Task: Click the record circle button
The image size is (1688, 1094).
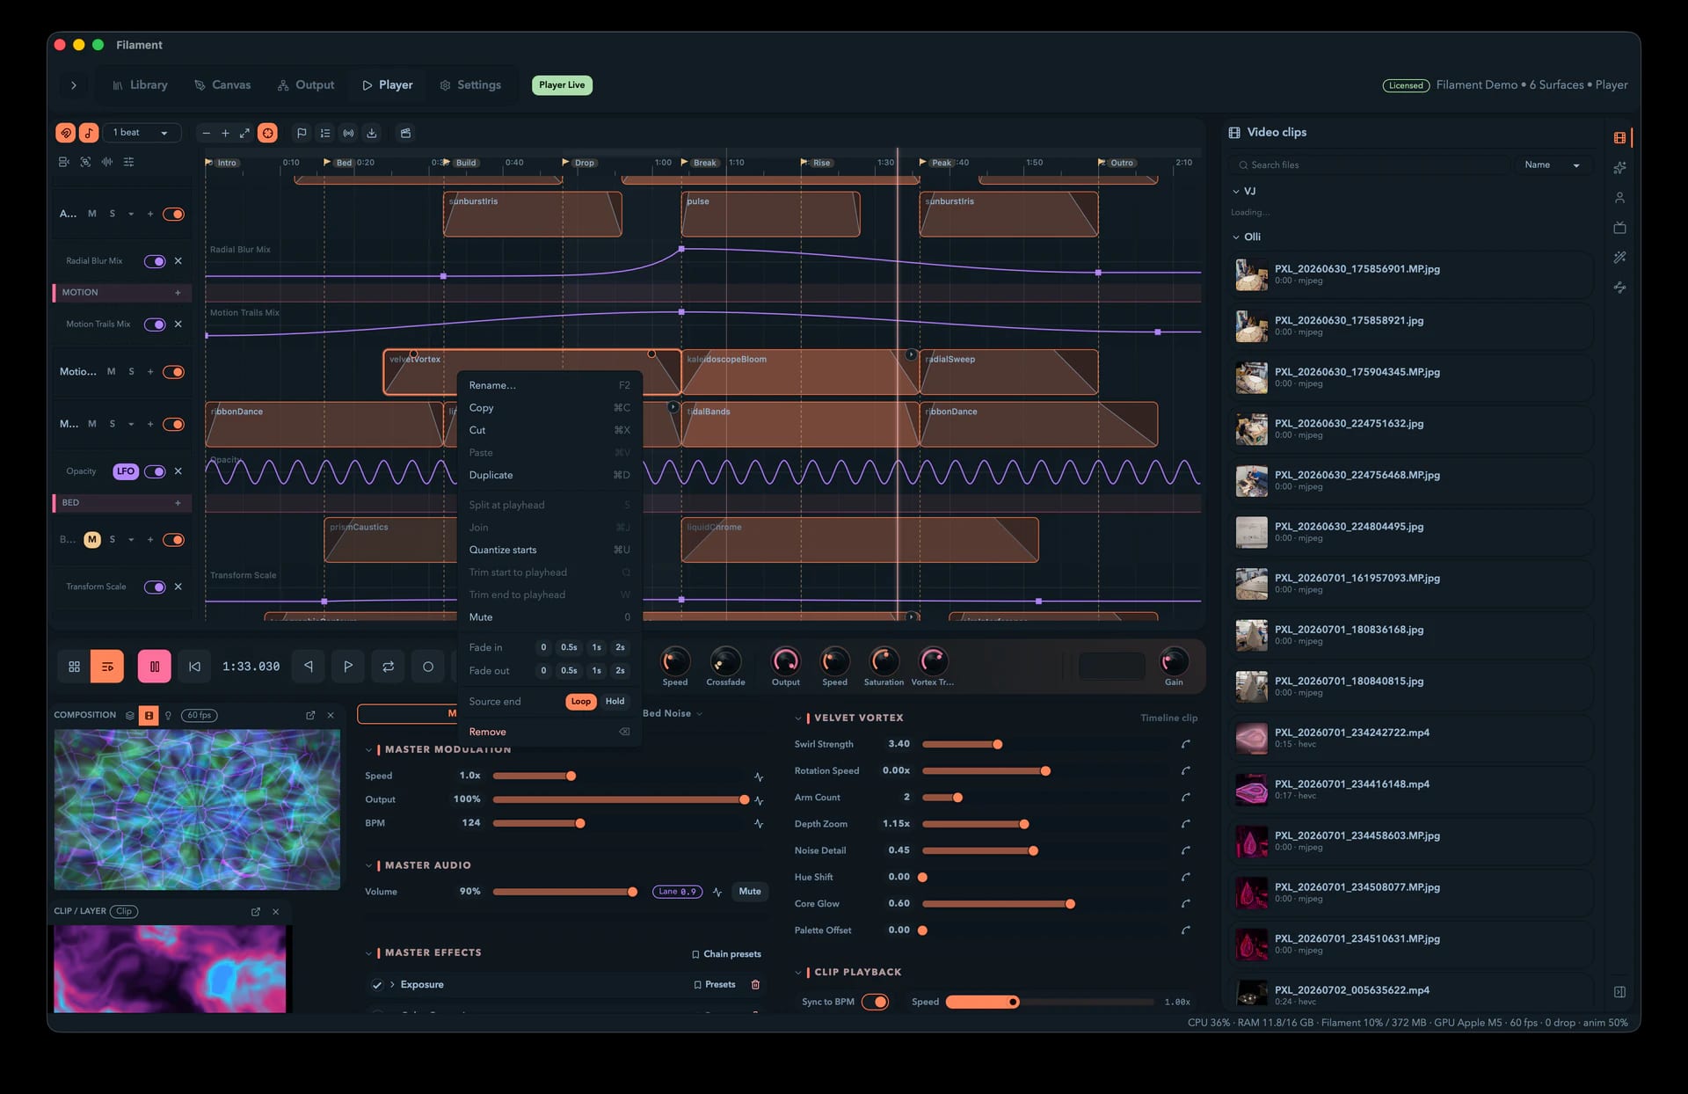Action: click(x=428, y=667)
